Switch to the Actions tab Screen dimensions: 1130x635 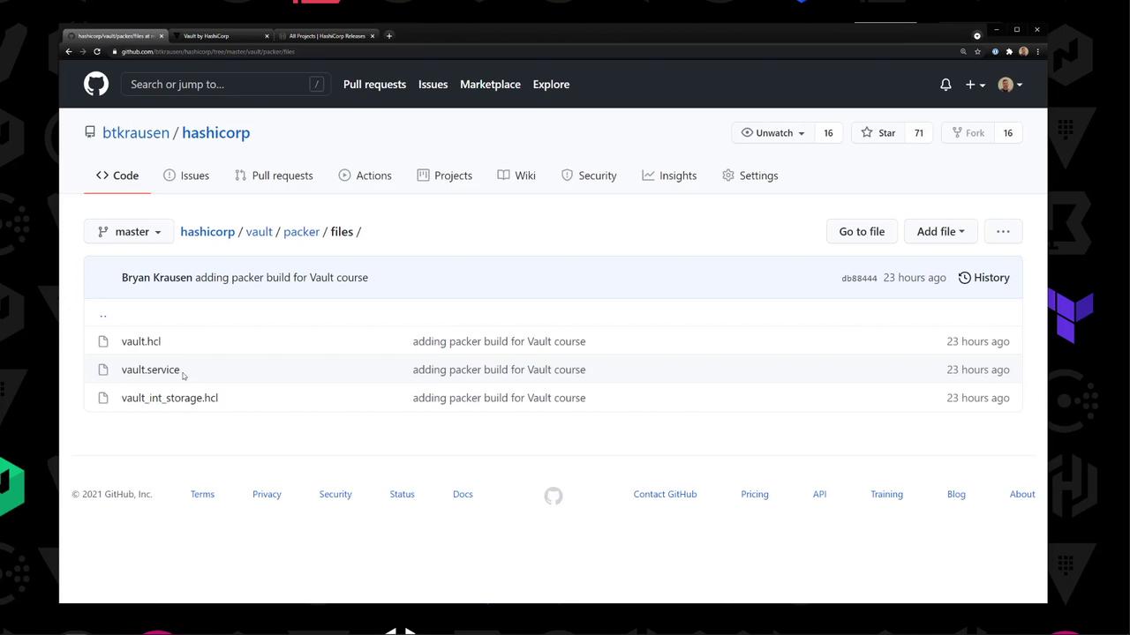click(x=365, y=176)
